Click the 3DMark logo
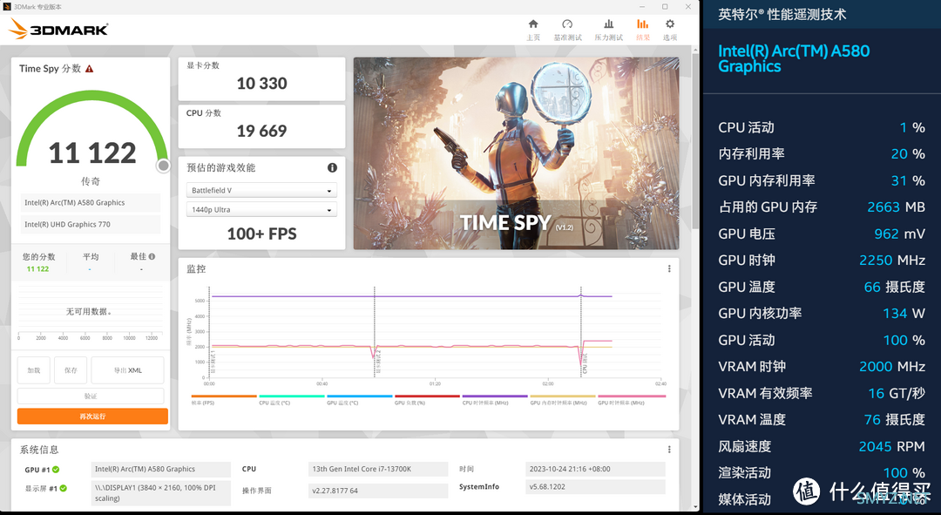 click(x=58, y=30)
